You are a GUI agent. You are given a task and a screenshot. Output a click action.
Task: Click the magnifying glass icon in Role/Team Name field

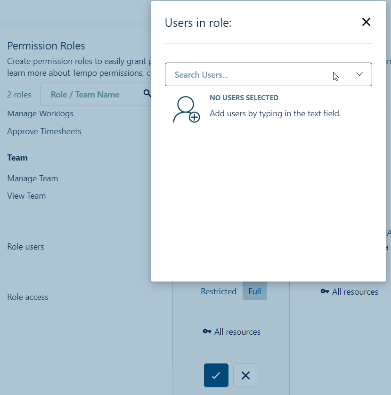pyautogui.click(x=147, y=93)
